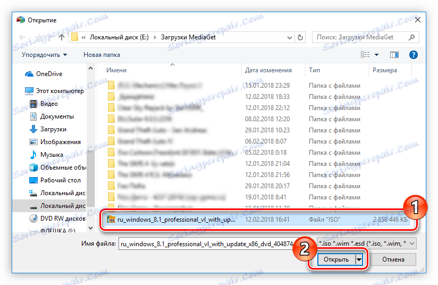Click the Открыть button
Screen dimensions: 438x285
tap(336, 259)
